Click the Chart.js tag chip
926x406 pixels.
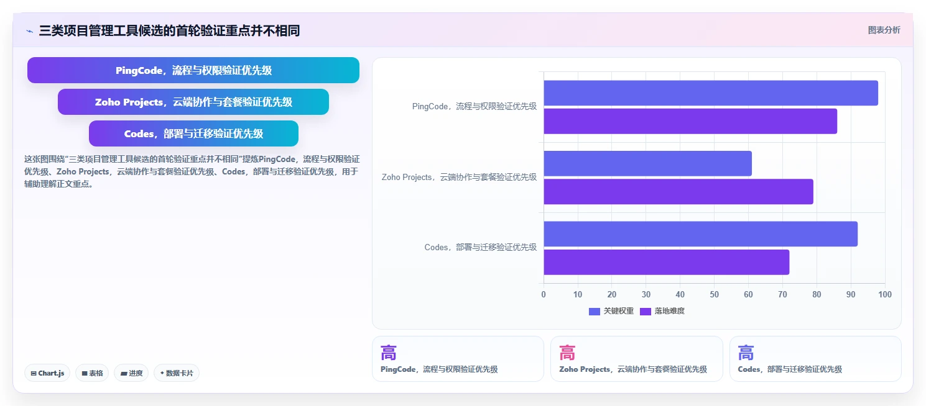point(47,373)
